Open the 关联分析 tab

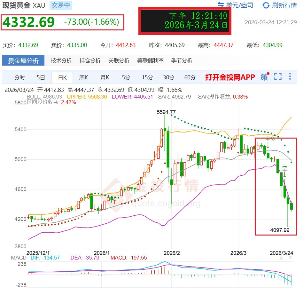tap(119, 60)
